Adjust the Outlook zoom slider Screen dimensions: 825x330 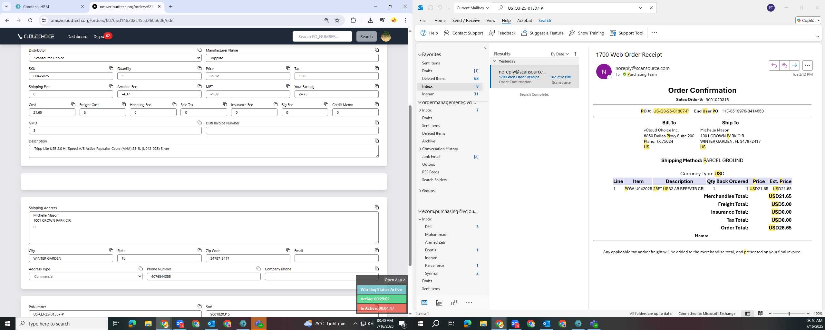click(x=789, y=314)
